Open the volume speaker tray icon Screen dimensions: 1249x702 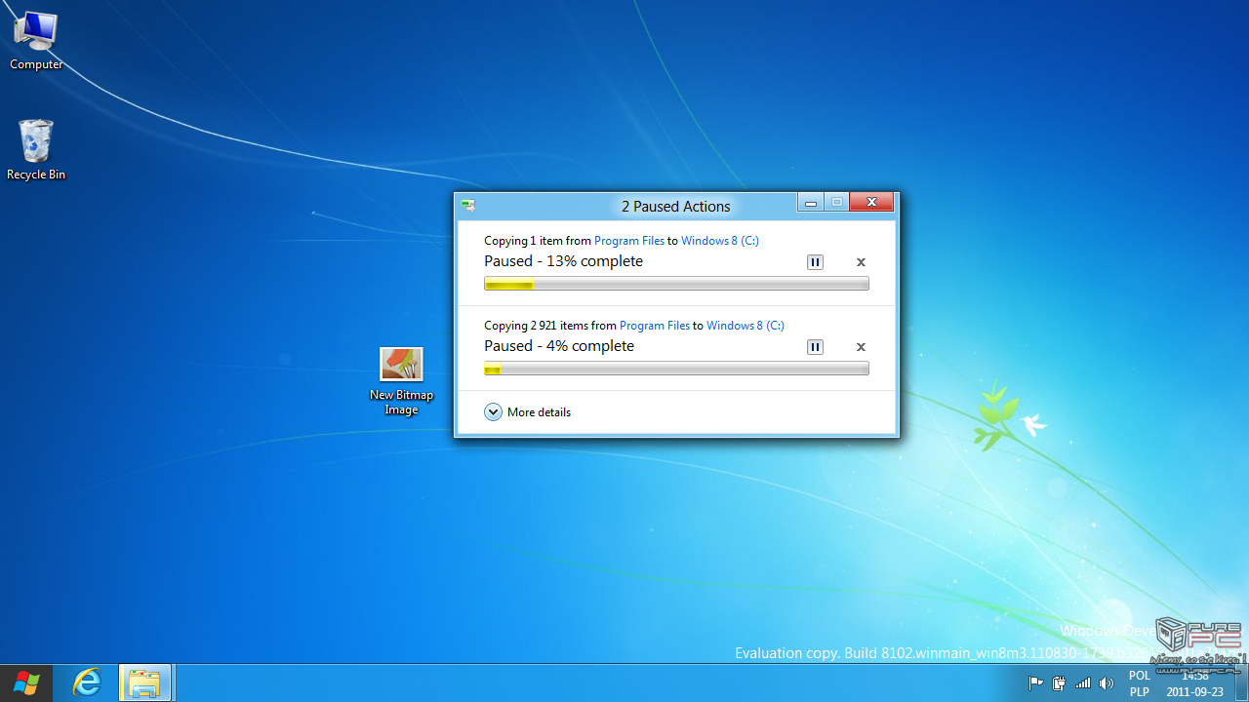[1107, 683]
